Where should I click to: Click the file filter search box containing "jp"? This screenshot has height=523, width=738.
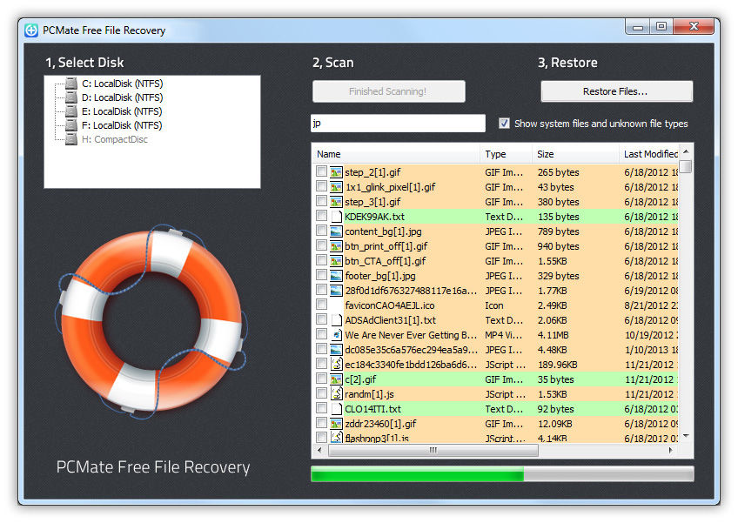pos(399,124)
